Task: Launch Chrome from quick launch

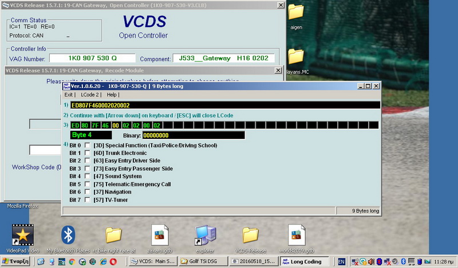Action: 72,262
